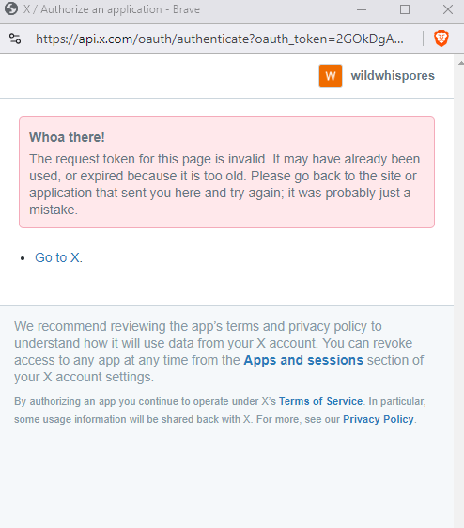Open the Terms of Service link

coord(320,401)
